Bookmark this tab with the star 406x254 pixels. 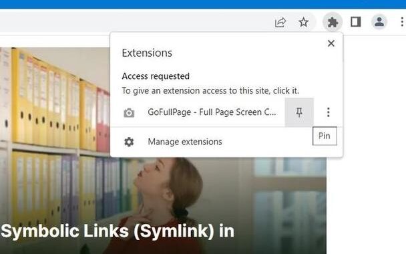coord(303,22)
